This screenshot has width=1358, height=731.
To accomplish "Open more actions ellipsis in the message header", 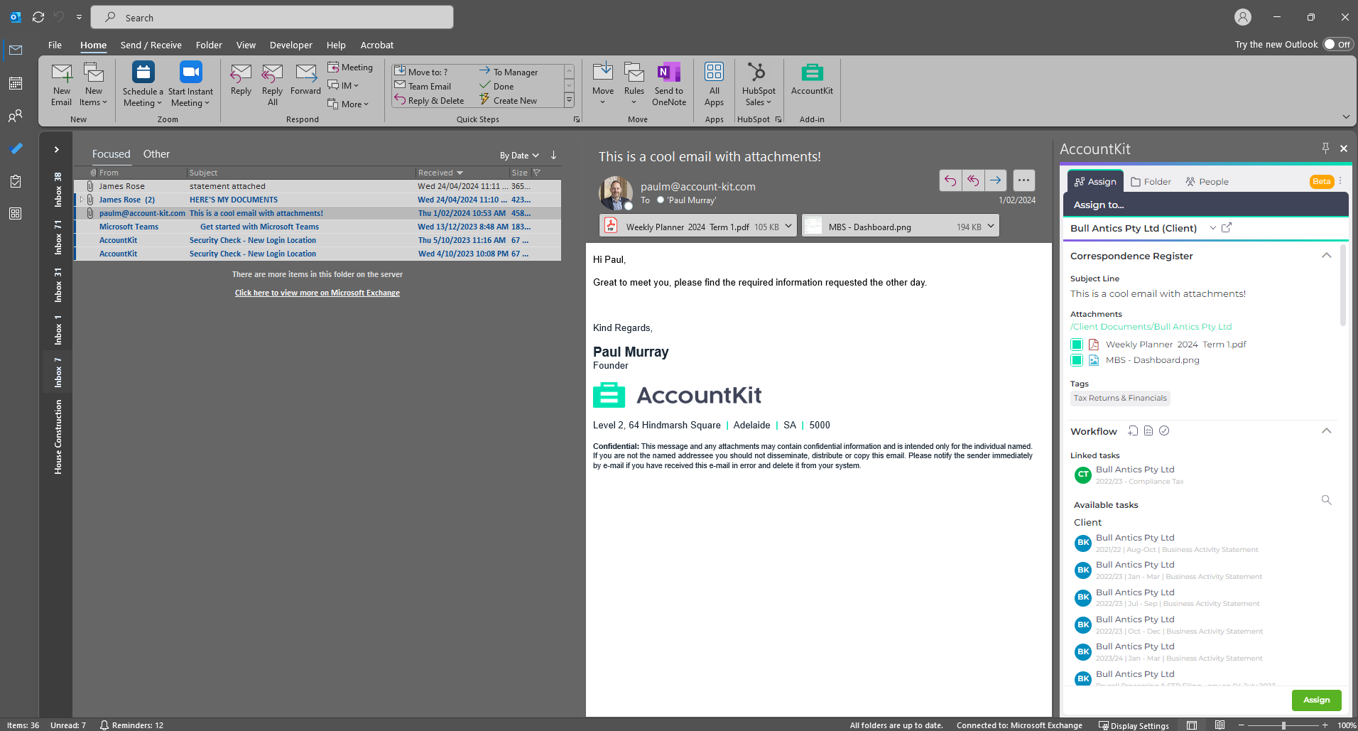I will [x=1023, y=180].
